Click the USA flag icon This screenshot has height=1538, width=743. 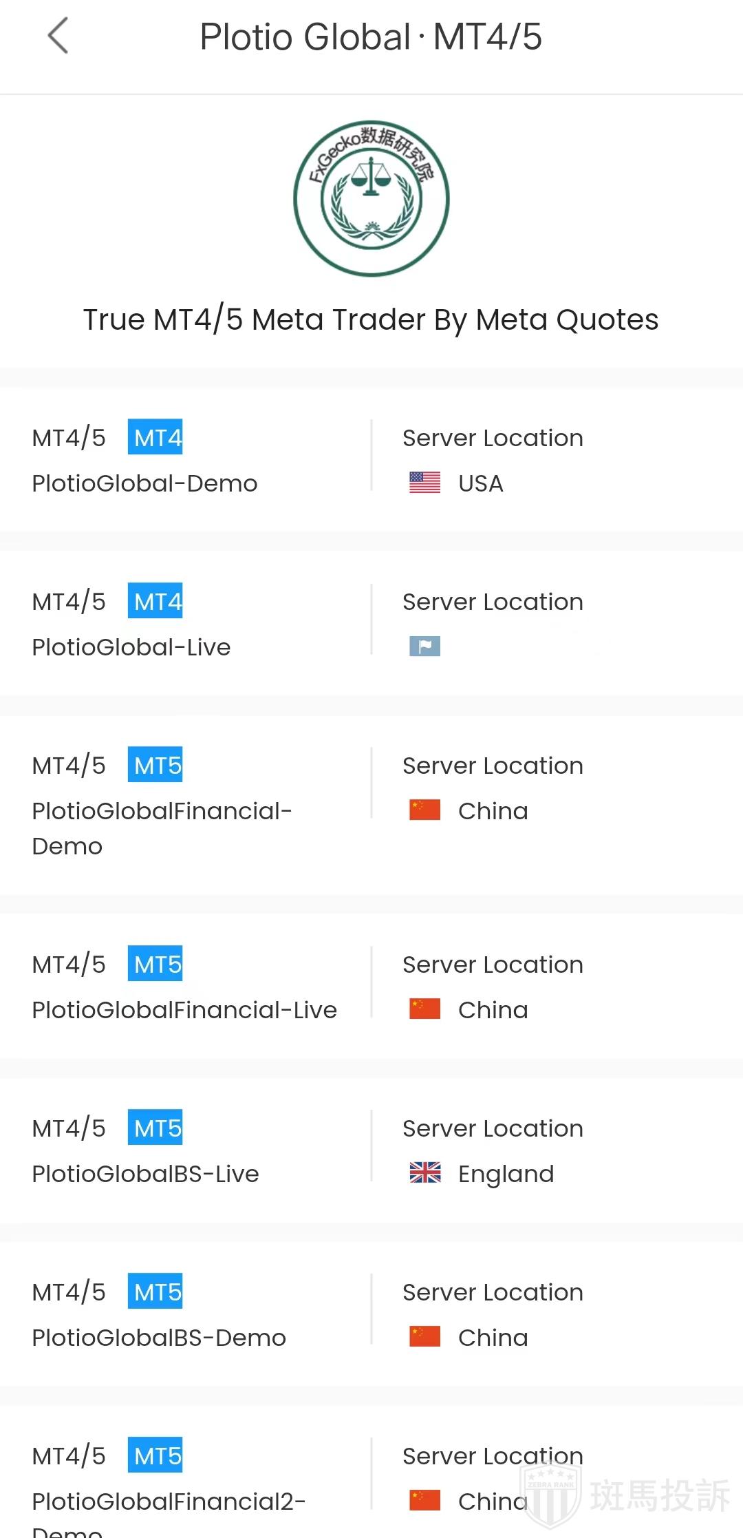pos(424,483)
